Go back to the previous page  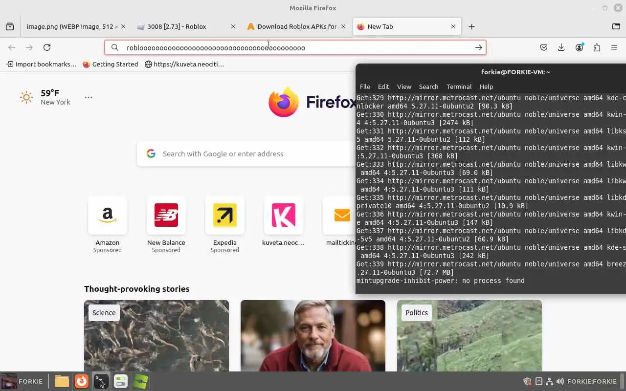[x=12, y=47]
